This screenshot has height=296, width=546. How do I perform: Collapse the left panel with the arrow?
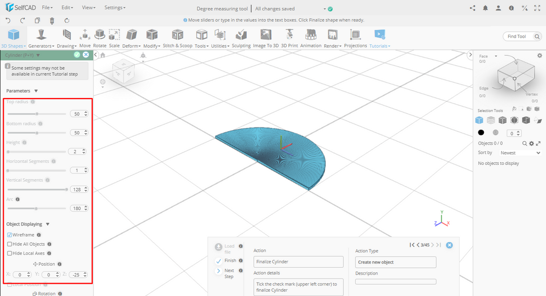click(96, 55)
